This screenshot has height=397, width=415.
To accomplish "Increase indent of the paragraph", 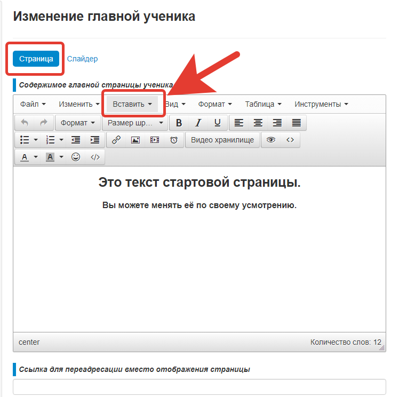I will 95,140.
